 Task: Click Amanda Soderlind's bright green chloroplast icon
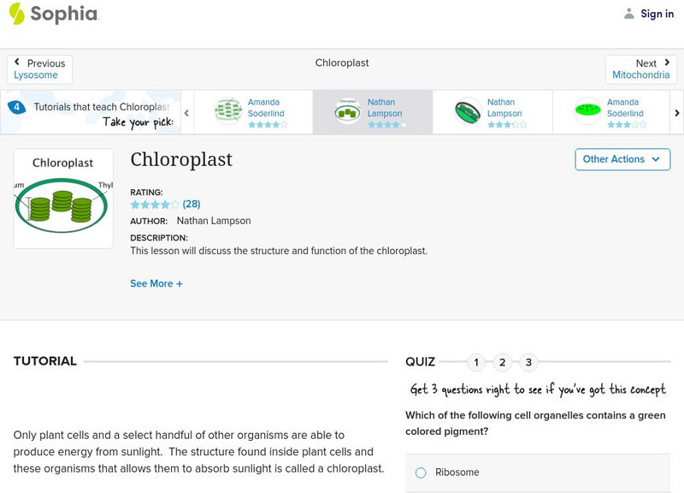(586, 110)
